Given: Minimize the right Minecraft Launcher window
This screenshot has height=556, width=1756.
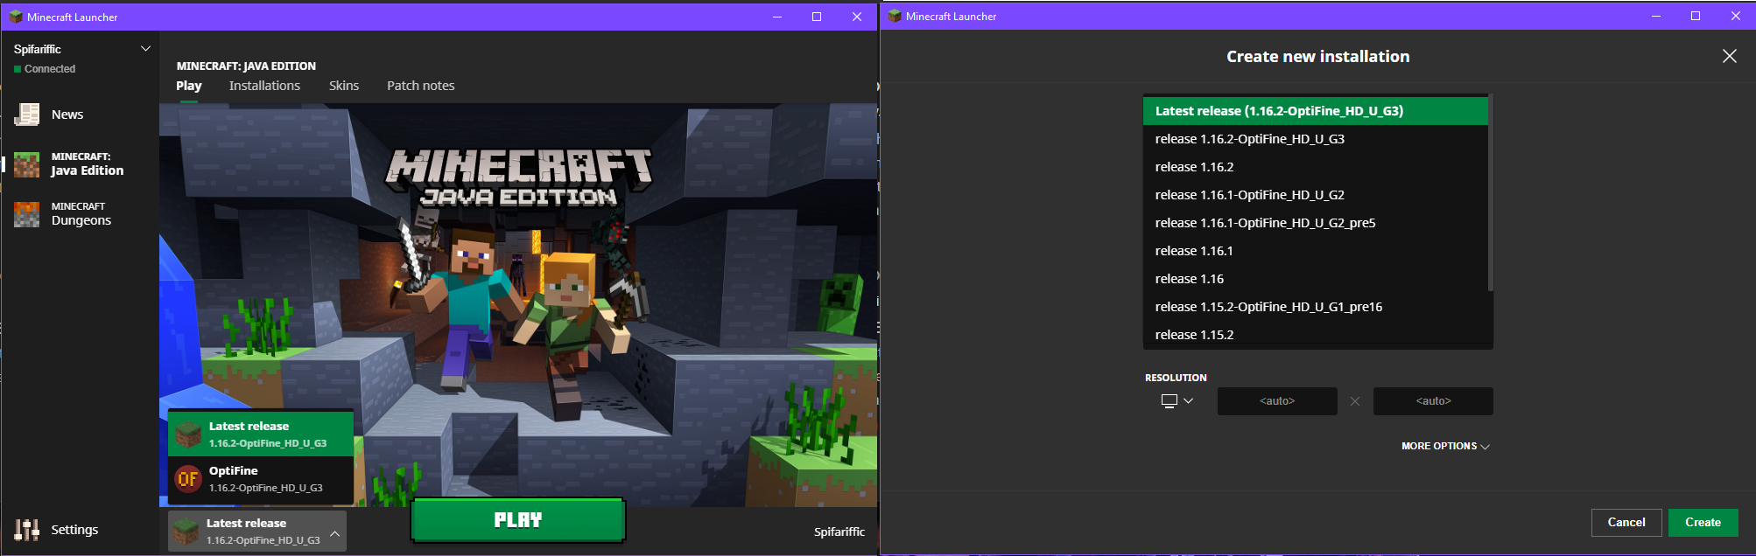Looking at the screenshot, I should (1656, 16).
